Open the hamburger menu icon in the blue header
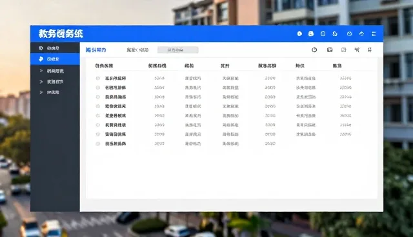The width and height of the screenshot is (413, 237). 374,33
